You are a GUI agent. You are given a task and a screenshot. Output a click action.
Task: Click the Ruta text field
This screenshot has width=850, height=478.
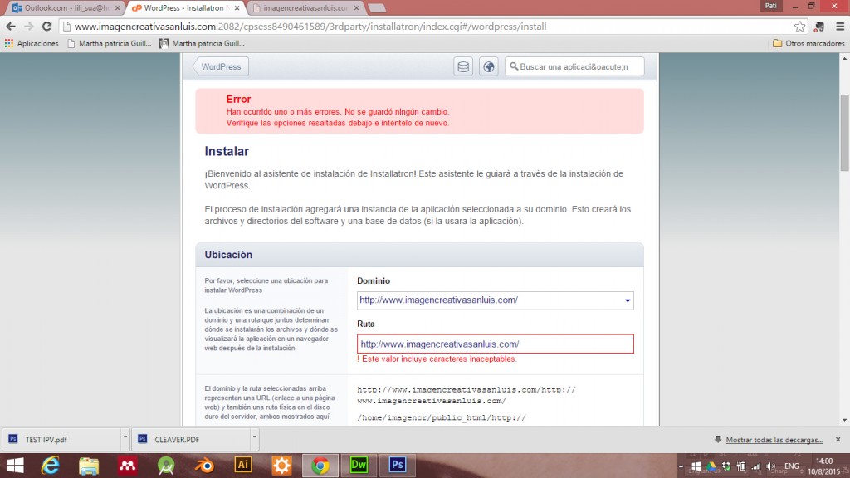coord(495,344)
